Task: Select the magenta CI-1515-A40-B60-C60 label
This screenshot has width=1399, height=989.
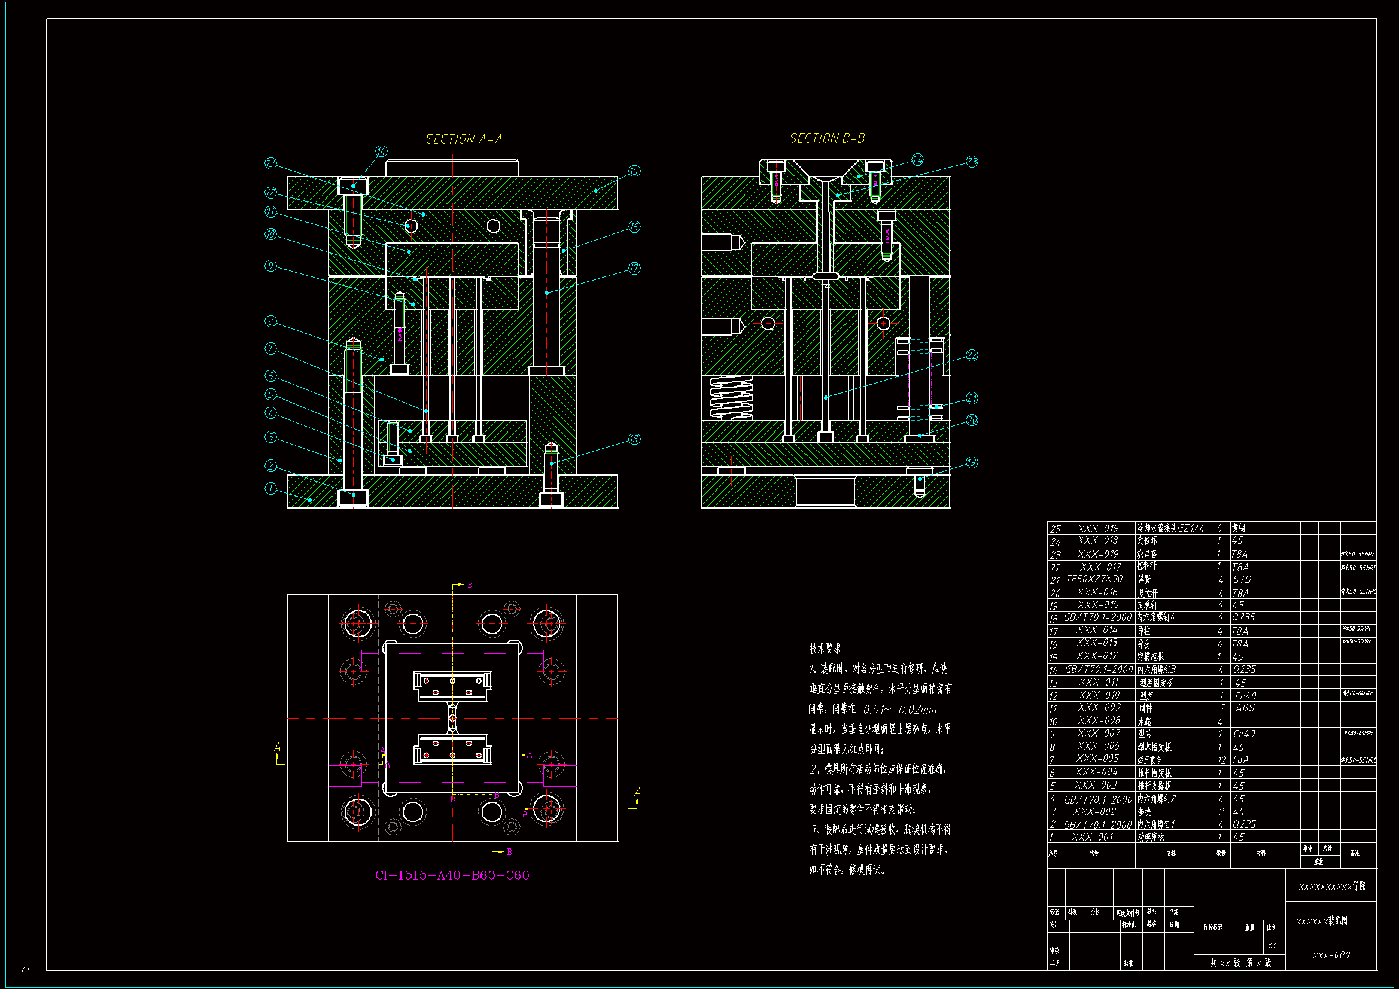Action: [x=452, y=875]
